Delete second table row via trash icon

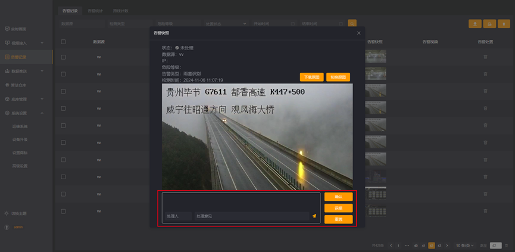pos(485,74)
